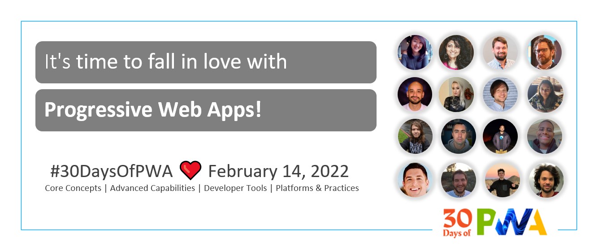
Task: Click the 'Advanced Capabilities' label
Action: 152,188
